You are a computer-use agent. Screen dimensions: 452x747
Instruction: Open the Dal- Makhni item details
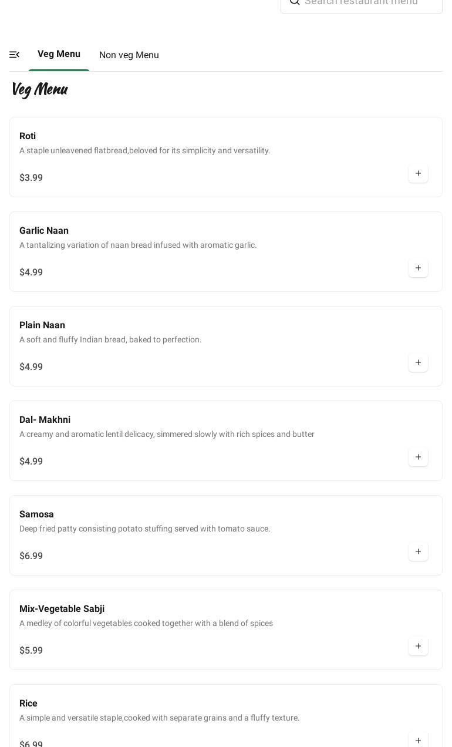(45, 420)
